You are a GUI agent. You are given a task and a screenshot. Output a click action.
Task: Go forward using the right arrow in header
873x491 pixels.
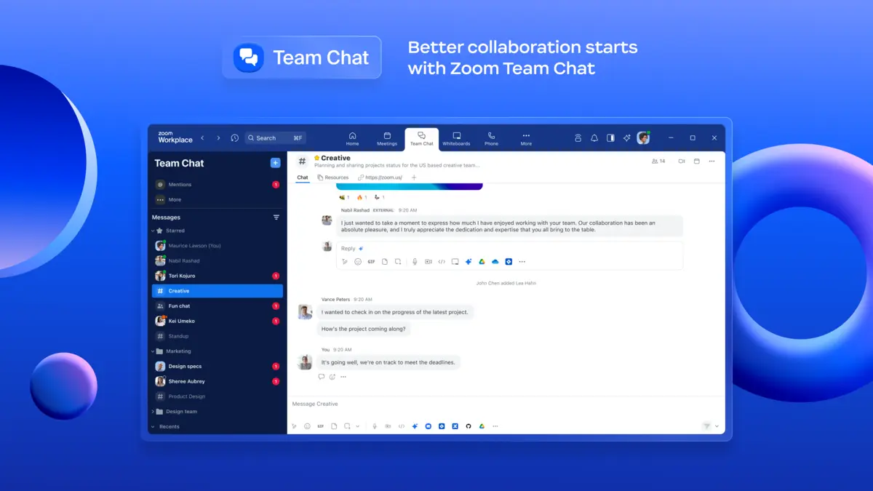point(218,137)
